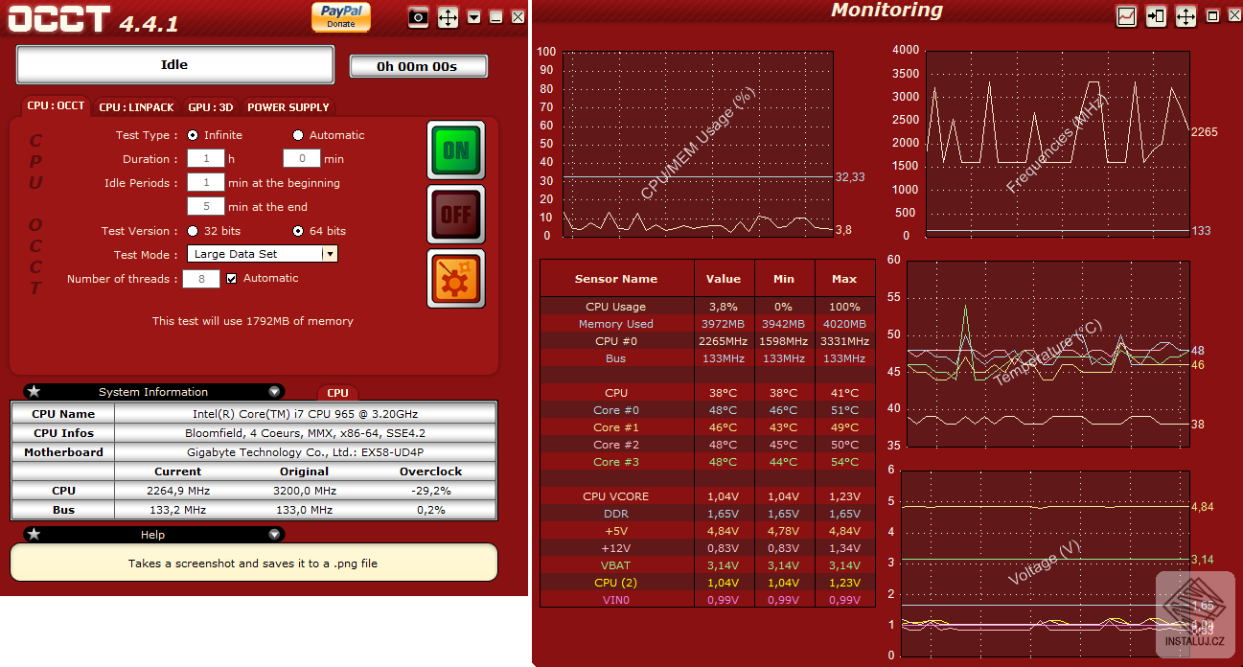Uncheck Automatic number of threads
1243x667 pixels.
231,279
